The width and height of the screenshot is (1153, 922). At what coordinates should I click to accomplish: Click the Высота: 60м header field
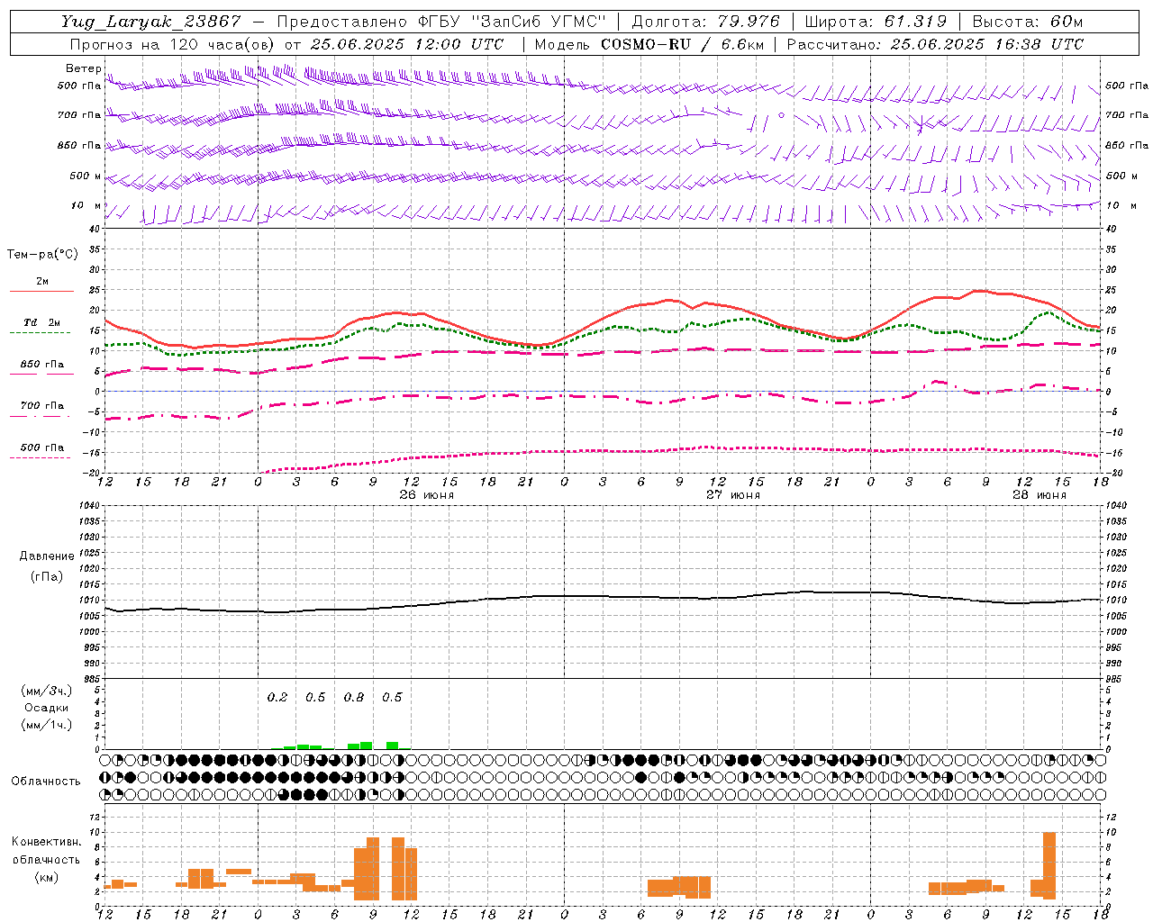point(1027,22)
